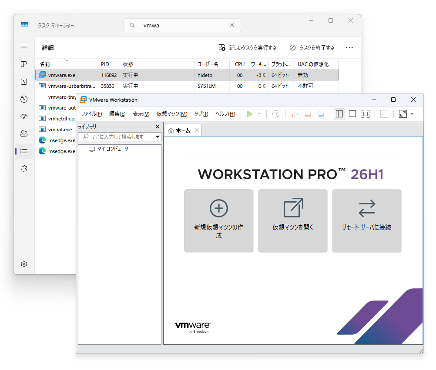This screenshot has width=436, height=370.
Task: Close the ライブラリ panel
Action: [x=158, y=127]
